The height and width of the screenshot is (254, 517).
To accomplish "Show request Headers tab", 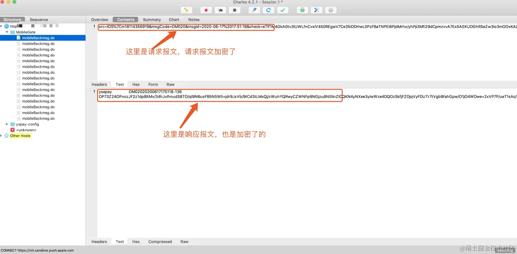I will coord(99,85).
